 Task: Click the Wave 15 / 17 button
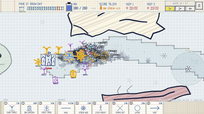(180, 3)
